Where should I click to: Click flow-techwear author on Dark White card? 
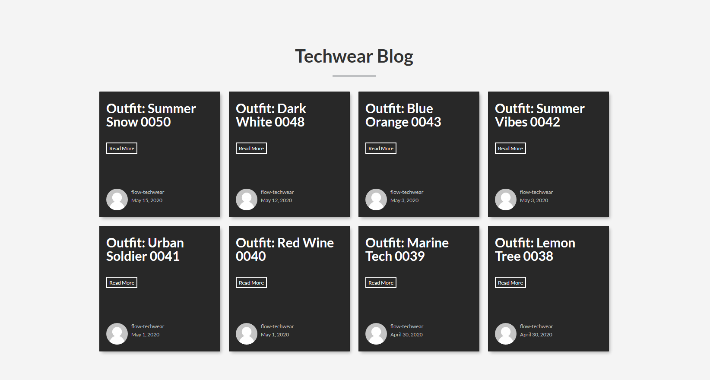[277, 192]
